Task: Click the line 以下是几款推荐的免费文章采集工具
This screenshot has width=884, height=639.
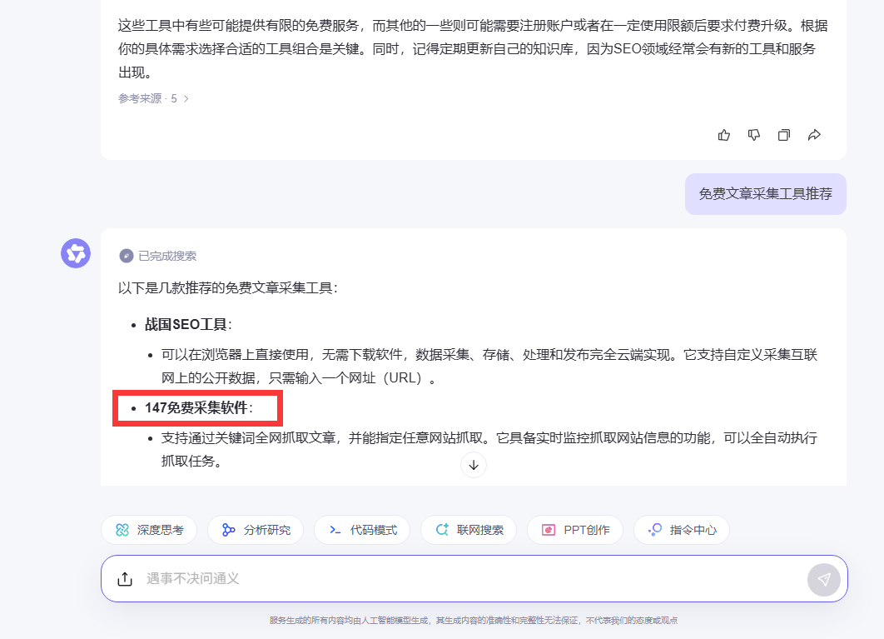Action: (x=226, y=288)
